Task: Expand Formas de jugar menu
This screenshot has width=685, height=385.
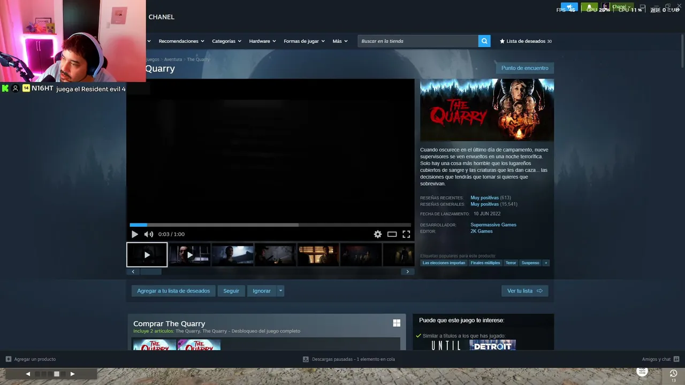Action: [x=304, y=41]
